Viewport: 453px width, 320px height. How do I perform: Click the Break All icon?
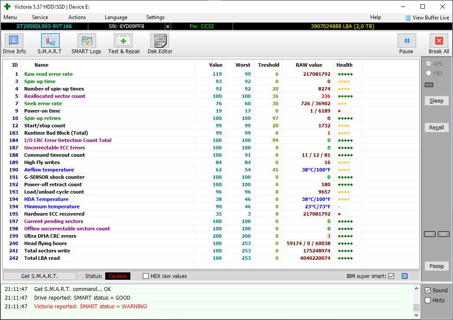coord(439,44)
